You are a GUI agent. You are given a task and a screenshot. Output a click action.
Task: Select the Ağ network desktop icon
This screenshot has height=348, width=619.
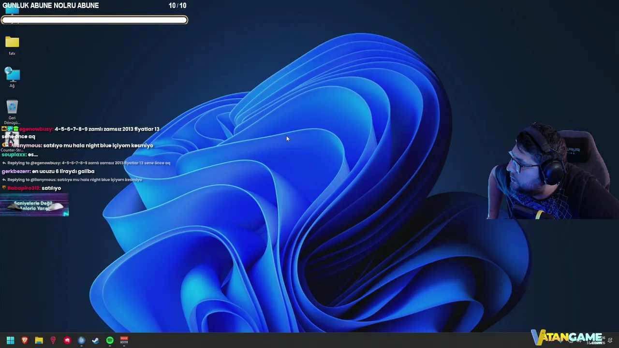click(12, 78)
